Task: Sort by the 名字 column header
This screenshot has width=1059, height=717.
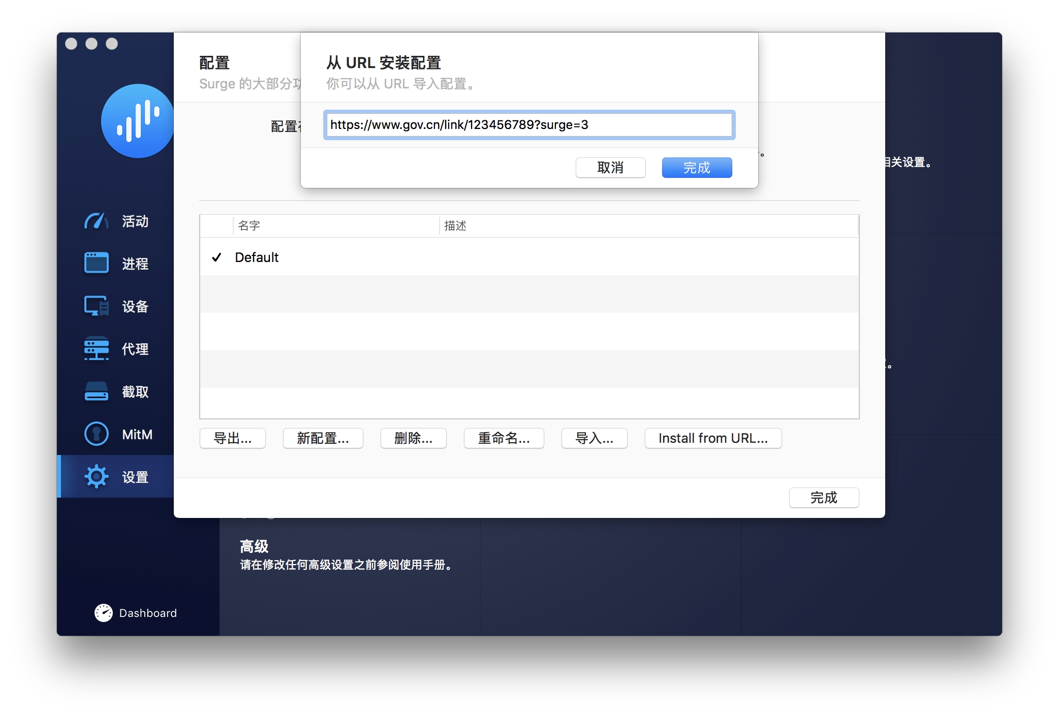Action: tap(335, 225)
